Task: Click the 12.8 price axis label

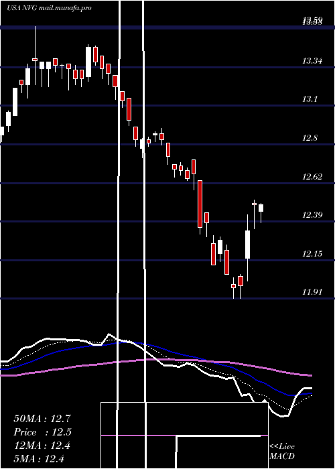Action: coord(310,138)
